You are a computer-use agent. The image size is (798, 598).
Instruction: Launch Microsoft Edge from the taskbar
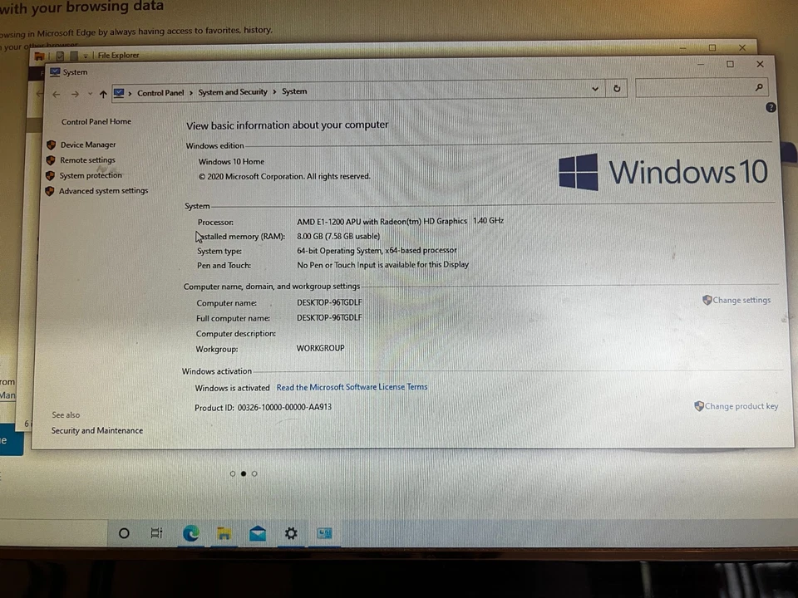pos(190,533)
